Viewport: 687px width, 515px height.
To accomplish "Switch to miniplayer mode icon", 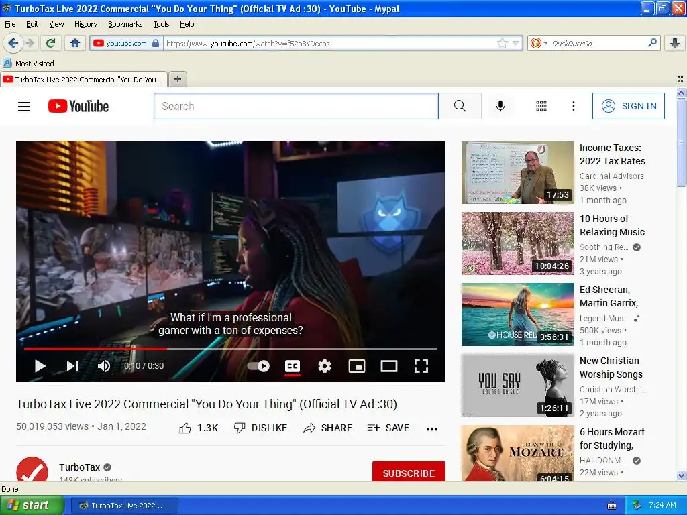I will point(357,366).
